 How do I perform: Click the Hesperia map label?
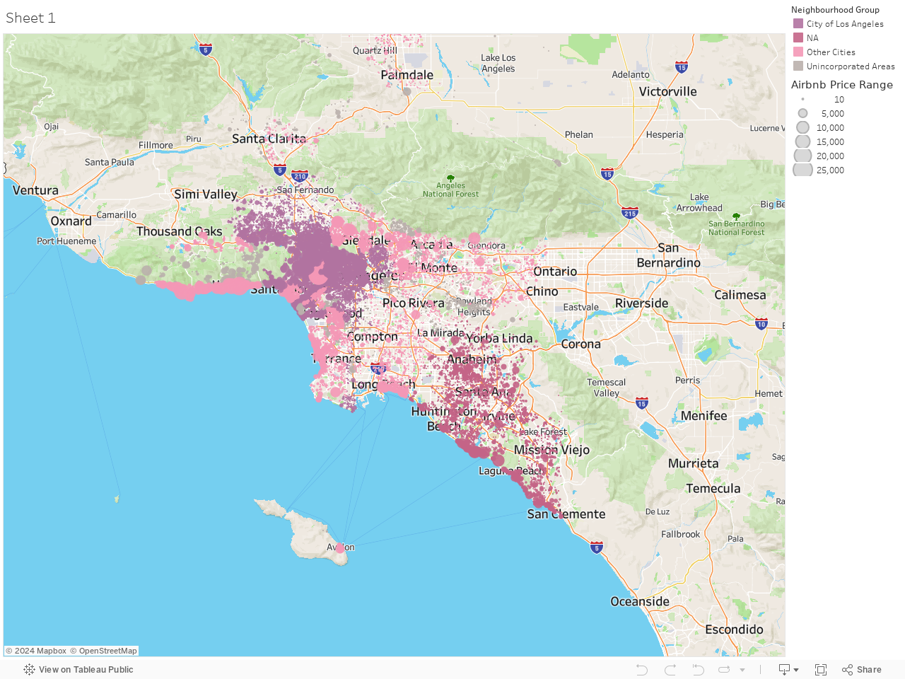coord(665,134)
